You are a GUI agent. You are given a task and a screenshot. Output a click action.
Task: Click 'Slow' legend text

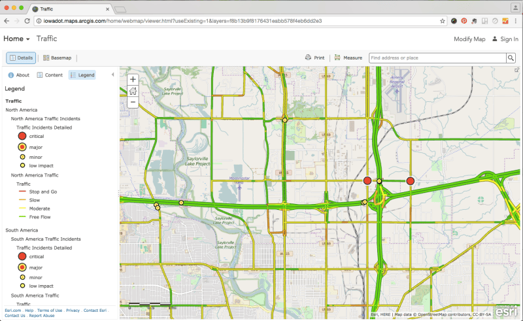pos(35,200)
